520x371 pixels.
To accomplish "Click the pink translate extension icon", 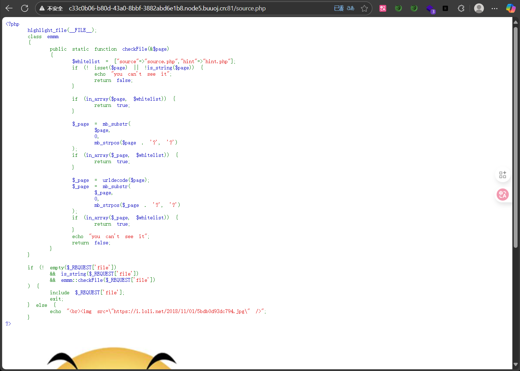I will pyautogui.click(x=383, y=8).
